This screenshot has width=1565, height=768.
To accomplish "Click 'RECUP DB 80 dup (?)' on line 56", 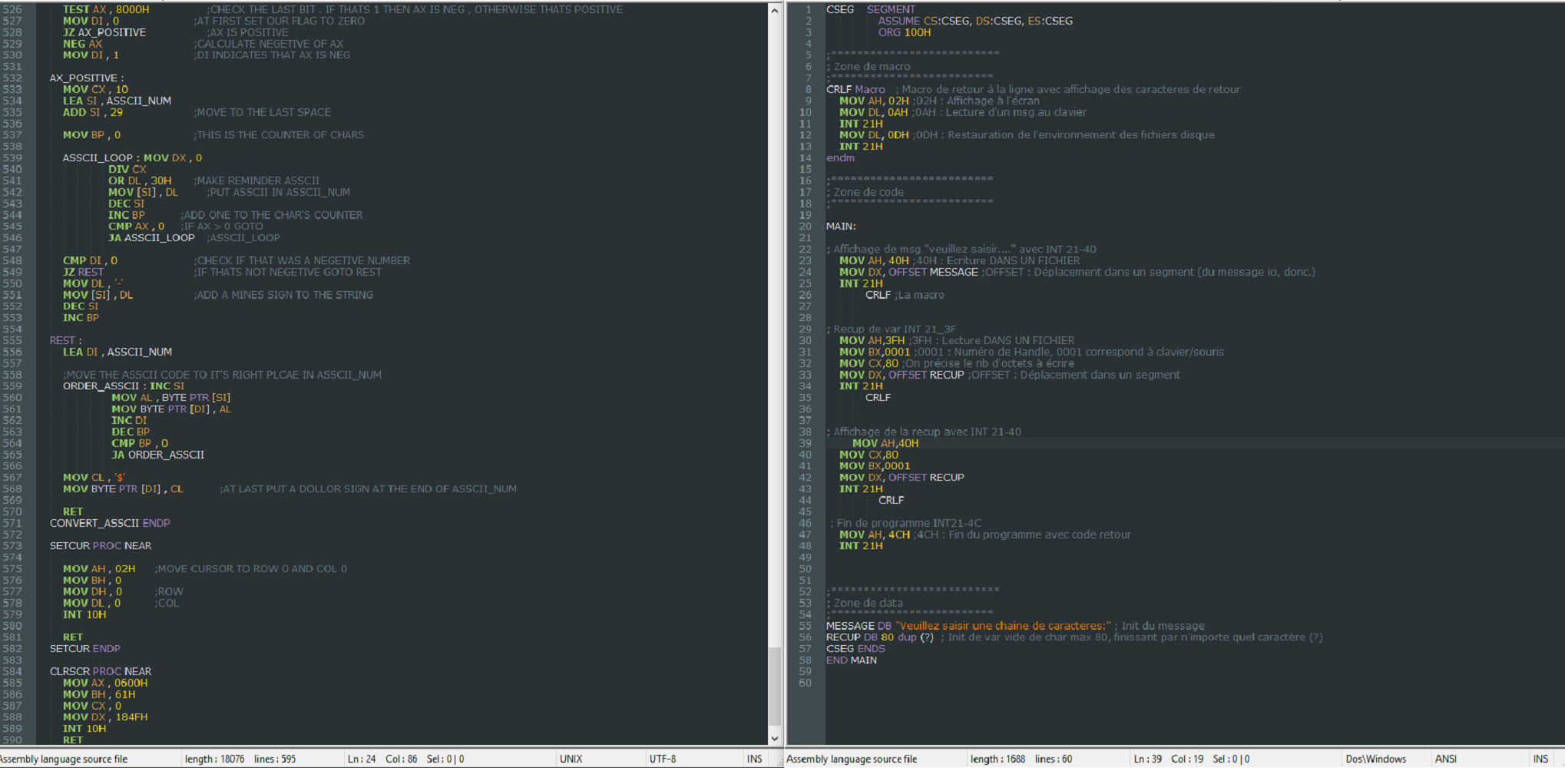I will point(880,637).
